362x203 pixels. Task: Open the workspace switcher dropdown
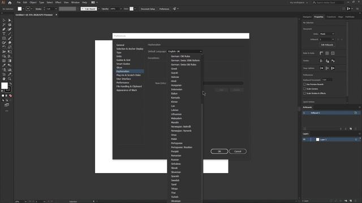[x=299, y=2]
